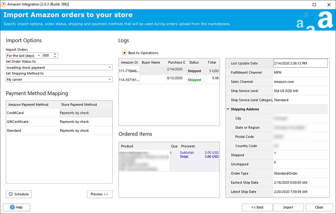The image size is (336, 214).
Task: Sort logs by Purchase Date column header
Action: tap(177, 62)
